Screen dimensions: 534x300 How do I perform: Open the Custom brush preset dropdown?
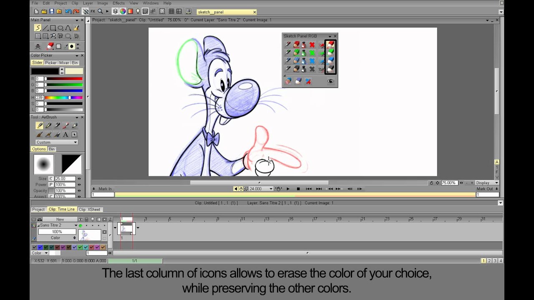point(56,142)
